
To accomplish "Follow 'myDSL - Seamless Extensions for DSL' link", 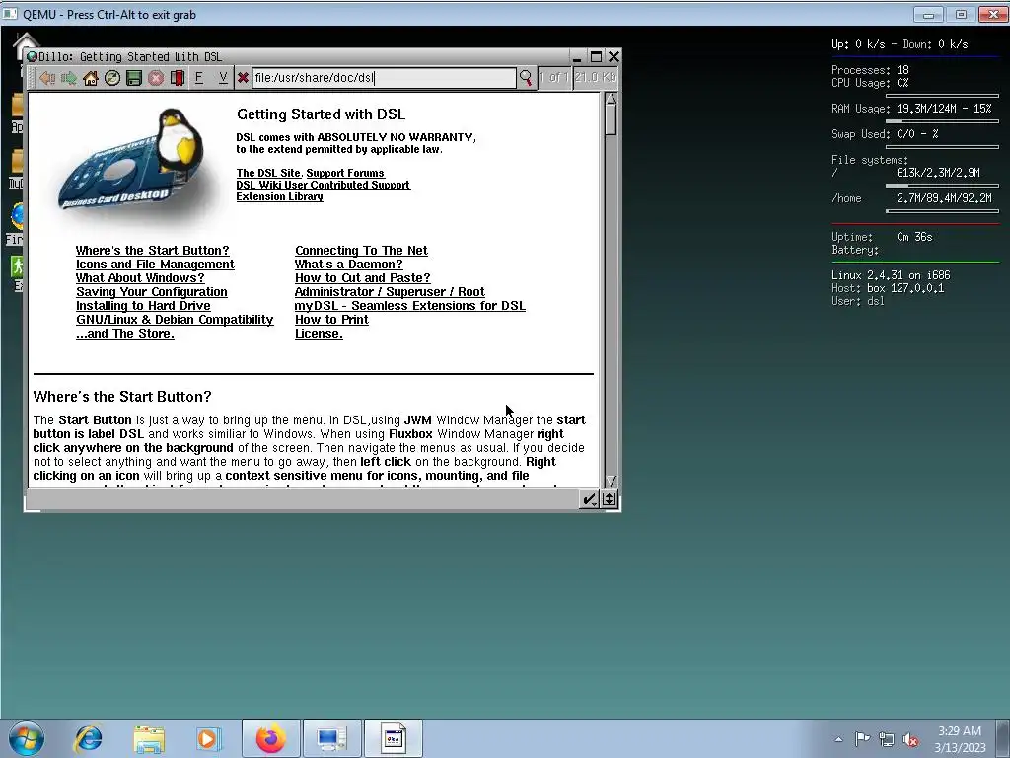I will (409, 306).
